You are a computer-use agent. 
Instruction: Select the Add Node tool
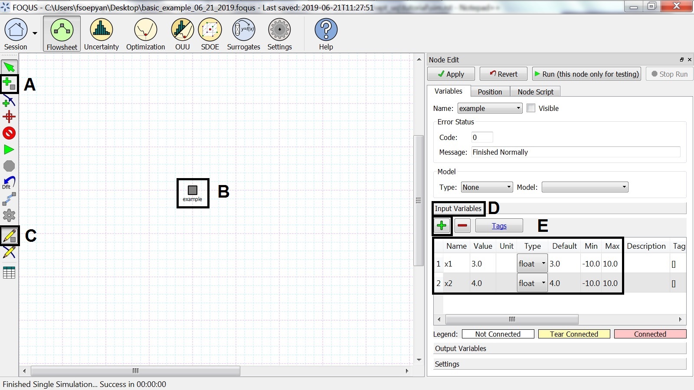9,83
